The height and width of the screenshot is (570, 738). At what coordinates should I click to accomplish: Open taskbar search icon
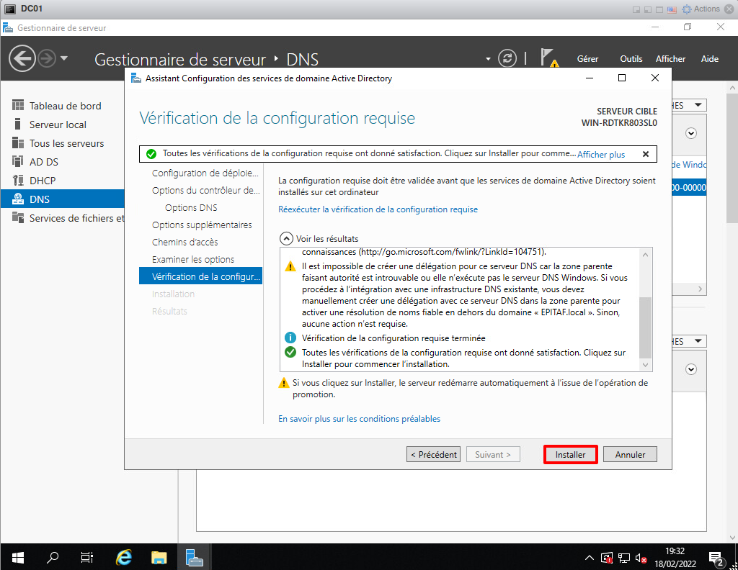pyautogui.click(x=53, y=556)
